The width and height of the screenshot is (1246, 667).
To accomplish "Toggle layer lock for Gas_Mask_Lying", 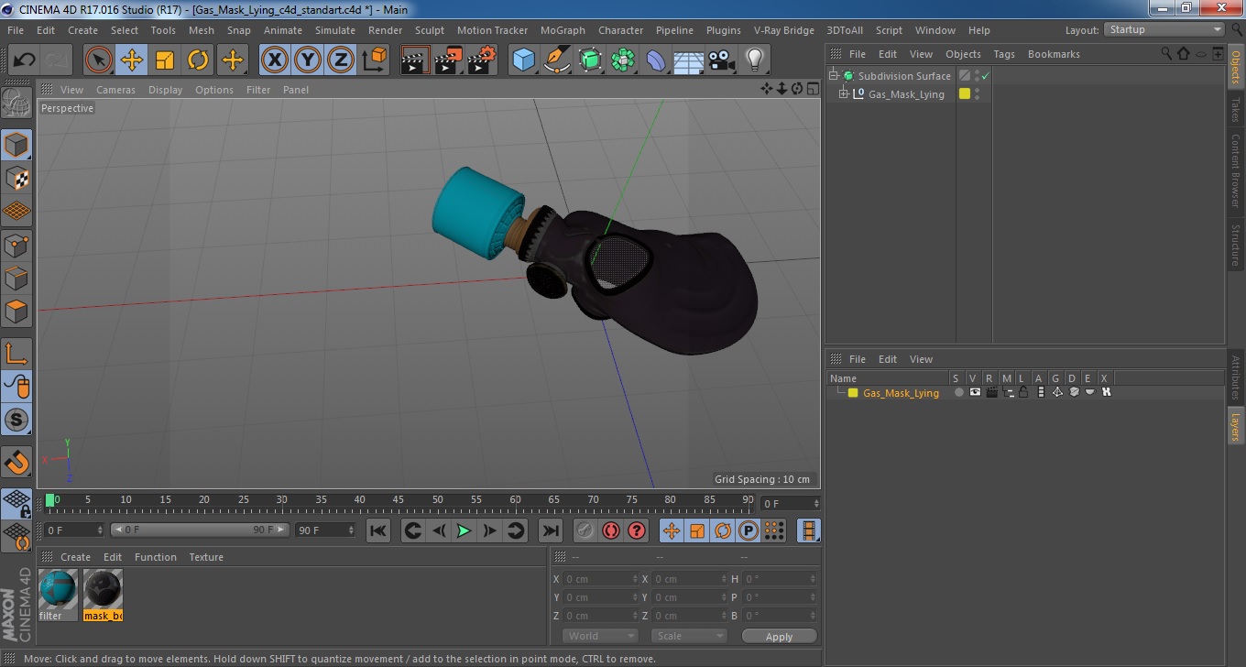I will pyautogui.click(x=1023, y=392).
